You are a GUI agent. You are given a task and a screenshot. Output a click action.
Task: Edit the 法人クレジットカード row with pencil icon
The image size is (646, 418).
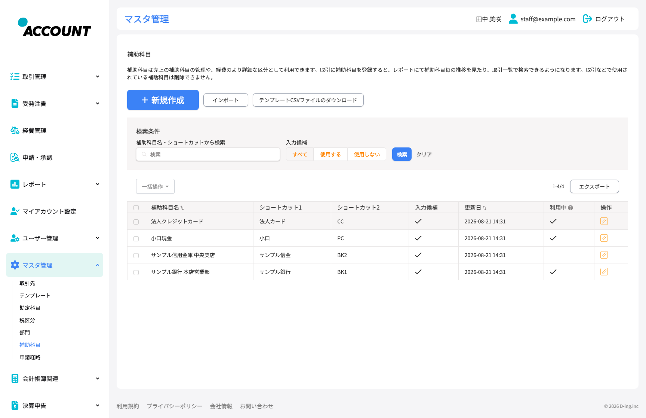click(604, 221)
